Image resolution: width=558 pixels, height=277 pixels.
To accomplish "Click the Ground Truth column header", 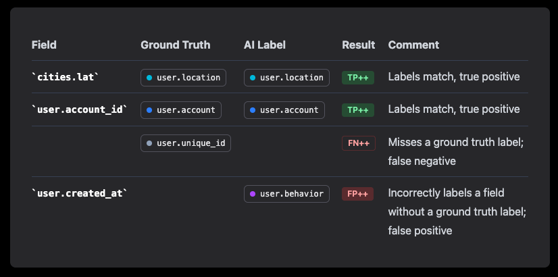I will point(175,45).
